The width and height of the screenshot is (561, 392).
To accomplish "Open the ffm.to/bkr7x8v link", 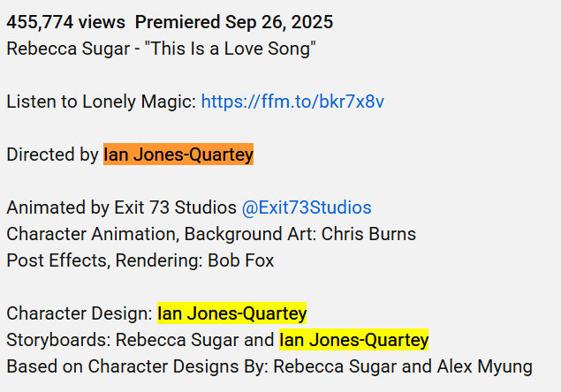I will (x=292, y=102).
